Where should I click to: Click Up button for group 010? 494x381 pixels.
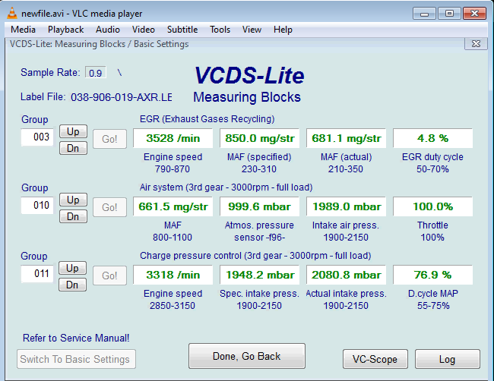click(x=73, y=200)
